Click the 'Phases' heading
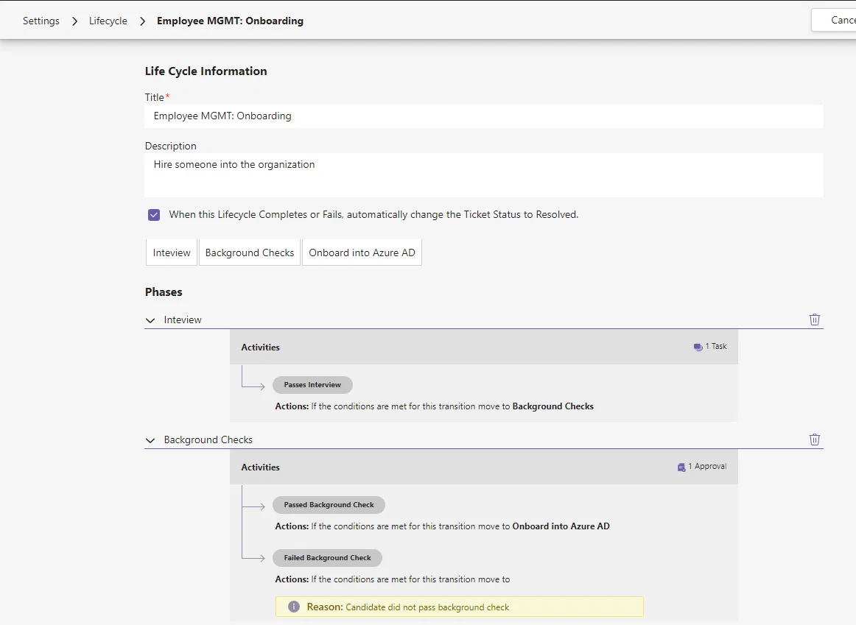The width and height of the screenshot is (856, 625). tap(164, 292)
